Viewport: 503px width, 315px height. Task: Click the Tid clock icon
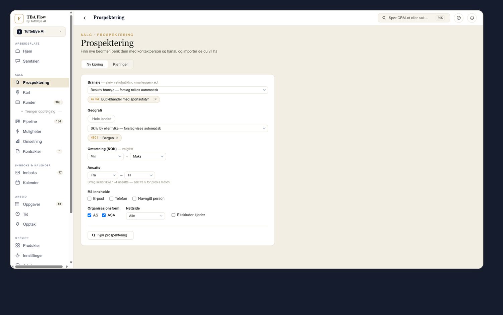click(18, 214)
